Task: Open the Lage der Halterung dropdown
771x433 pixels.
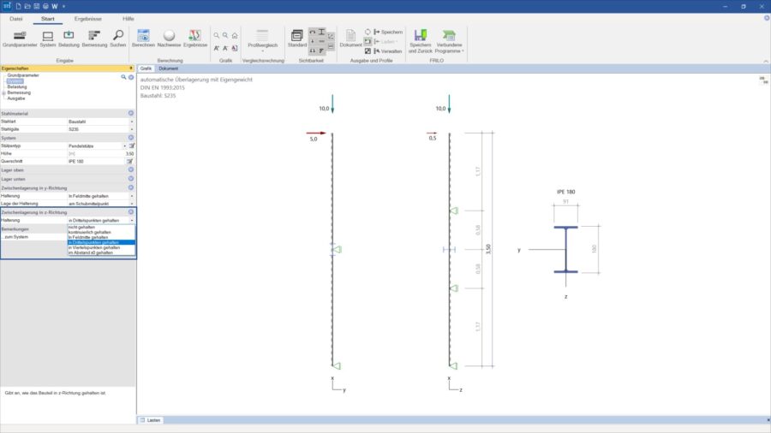Action: point(132,204)
